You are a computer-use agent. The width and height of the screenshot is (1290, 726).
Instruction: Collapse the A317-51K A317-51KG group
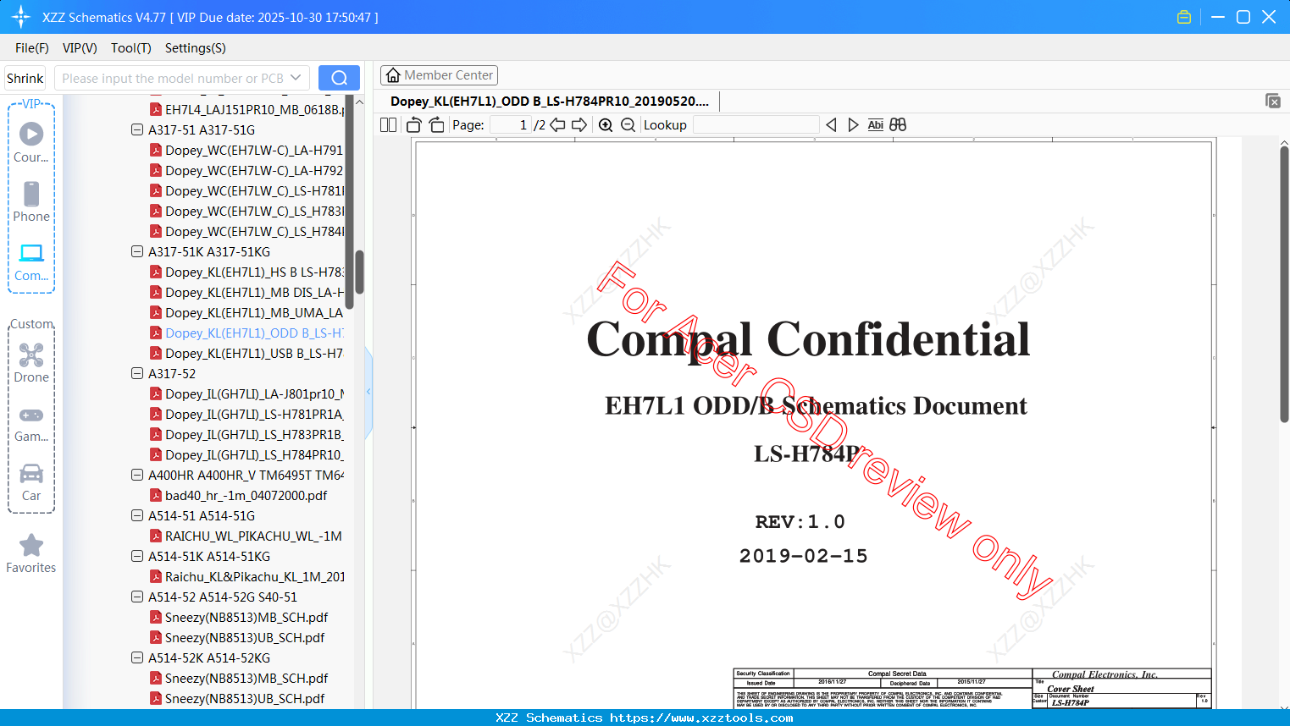tap(137, 252)
